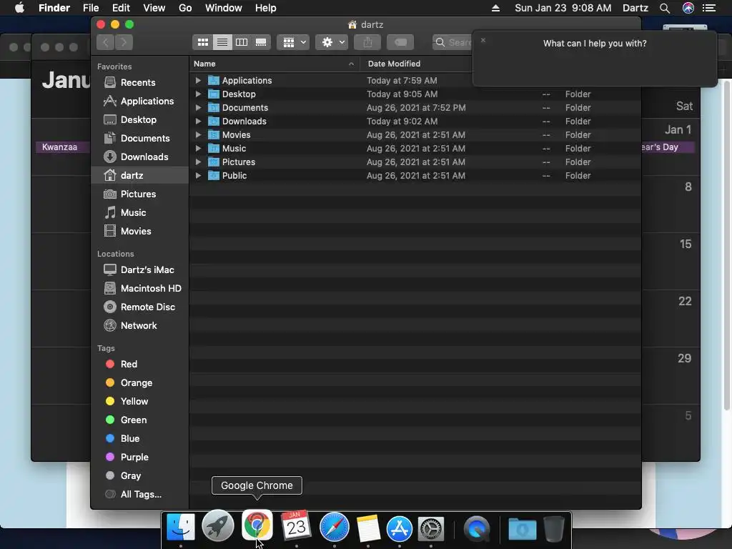Open the View menu
The width and height of the screenshot is (732, 549).
pyautogui.click(x=154, y=8)
